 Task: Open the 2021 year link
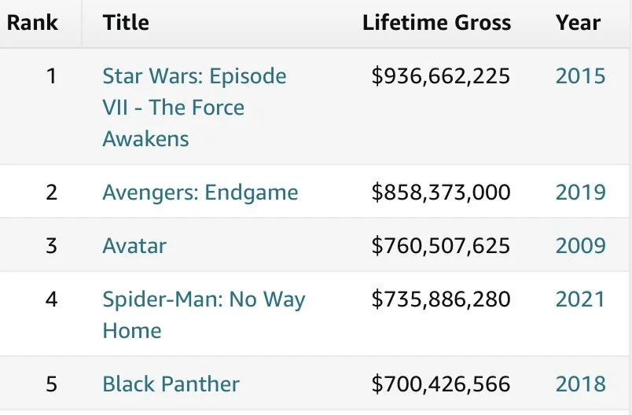pyautogui.click(x=580, y=299)
